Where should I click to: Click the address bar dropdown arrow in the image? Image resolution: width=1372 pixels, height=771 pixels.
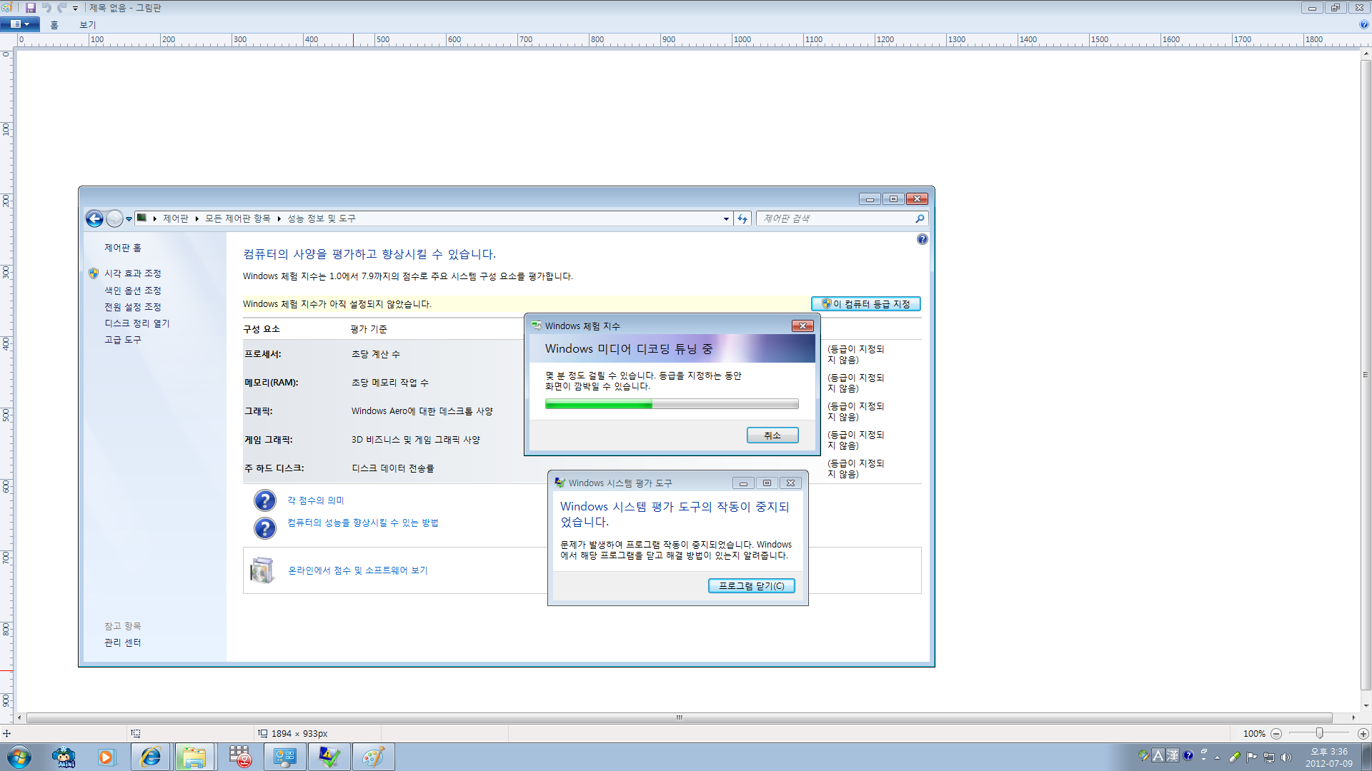(x=726, y=219)
